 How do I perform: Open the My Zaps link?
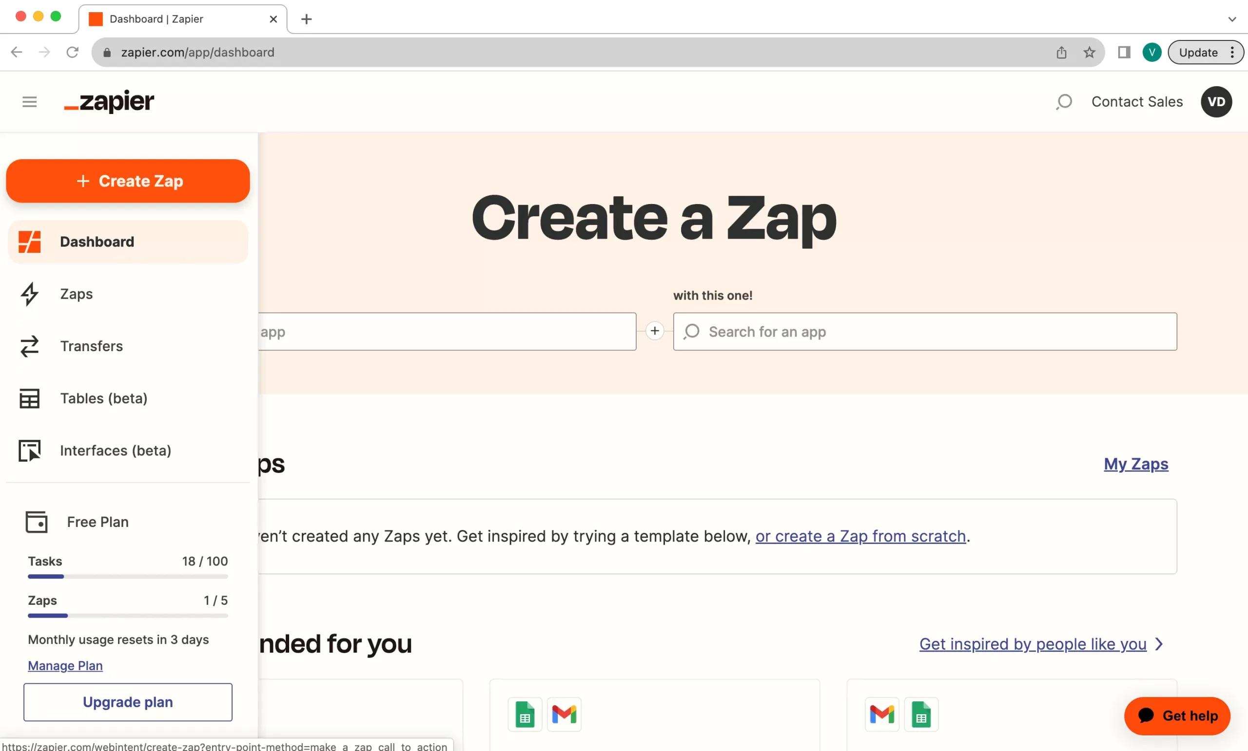(x=1135, y=464)
